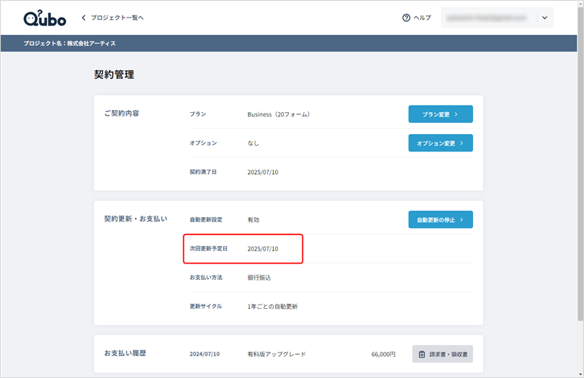
Task: Click the Qubo logo
Action: [x=45, y=17]
